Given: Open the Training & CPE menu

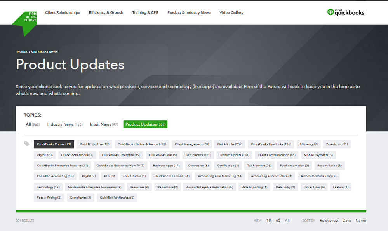Looking at the screenshot, I should pos(145,13).
